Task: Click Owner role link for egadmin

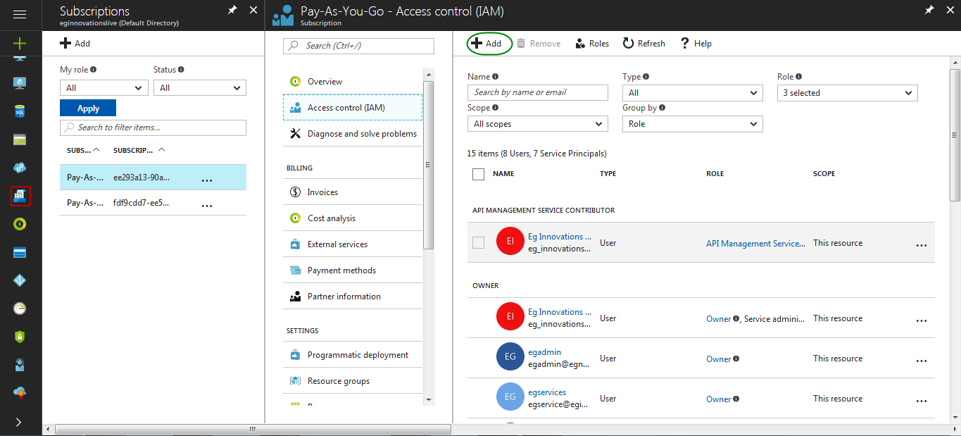Action: 719,359
